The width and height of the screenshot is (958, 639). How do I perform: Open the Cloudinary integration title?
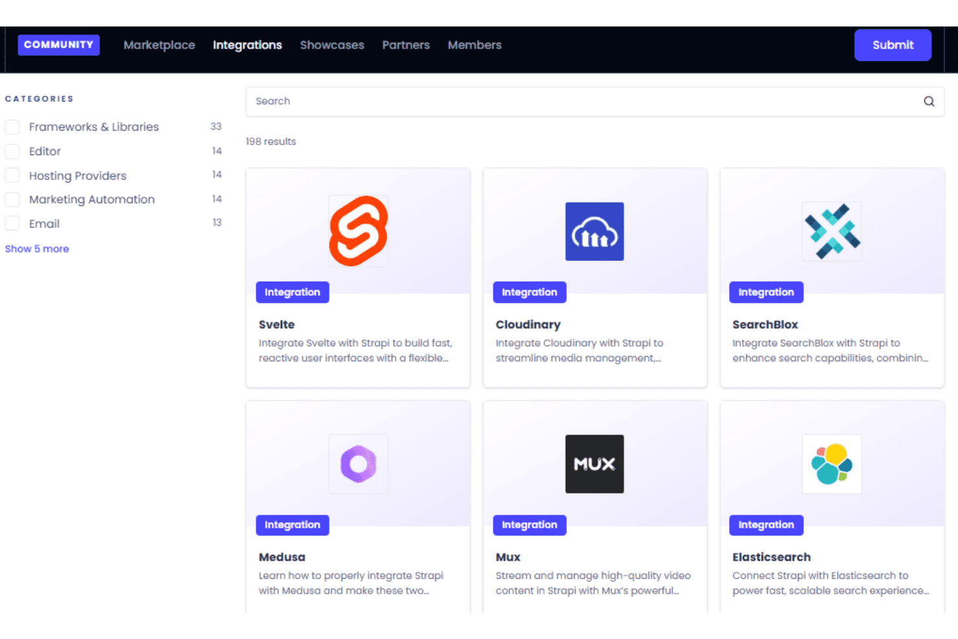pyautogui.click(x=528, y=324)
